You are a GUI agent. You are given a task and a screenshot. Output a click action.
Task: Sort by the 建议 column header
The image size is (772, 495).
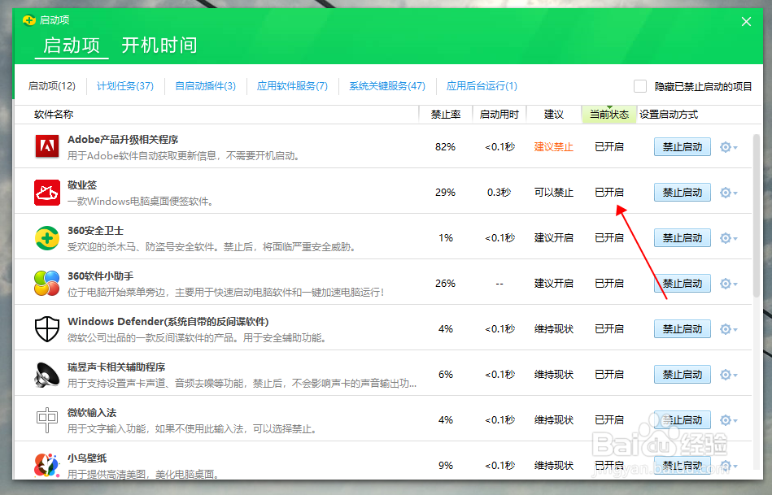pos(554,115)
